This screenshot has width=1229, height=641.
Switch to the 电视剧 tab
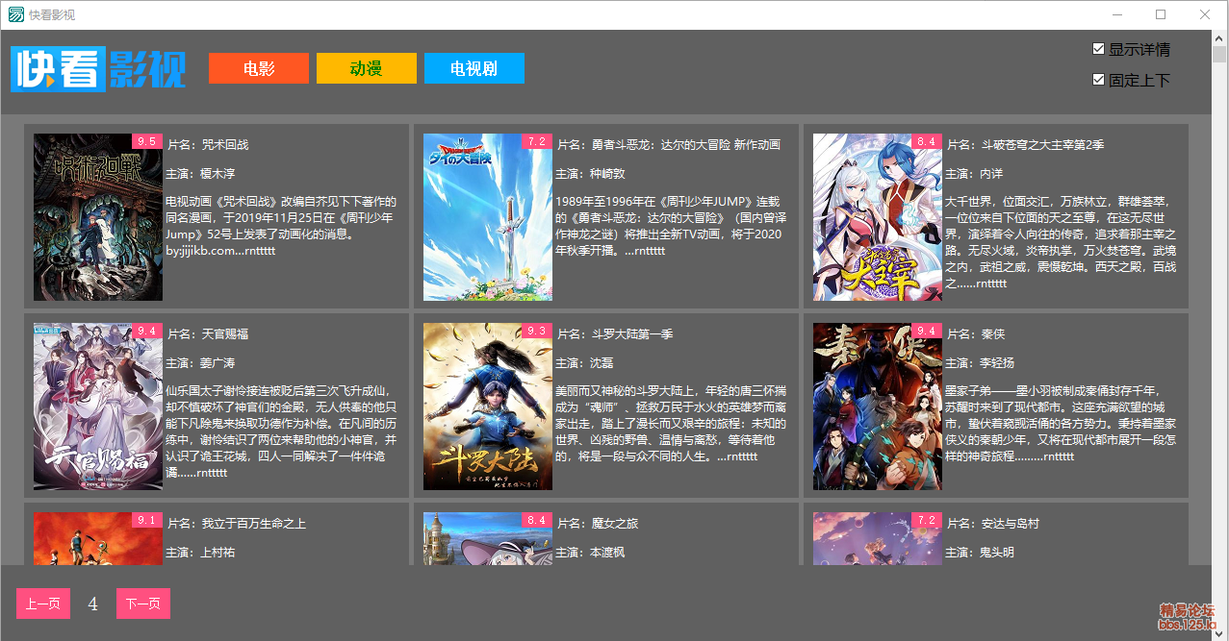click(x=474, y=68)
